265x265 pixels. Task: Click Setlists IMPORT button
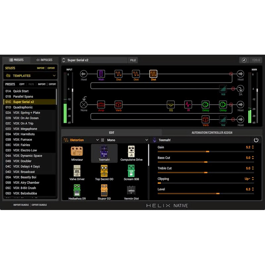click(40, 68)
